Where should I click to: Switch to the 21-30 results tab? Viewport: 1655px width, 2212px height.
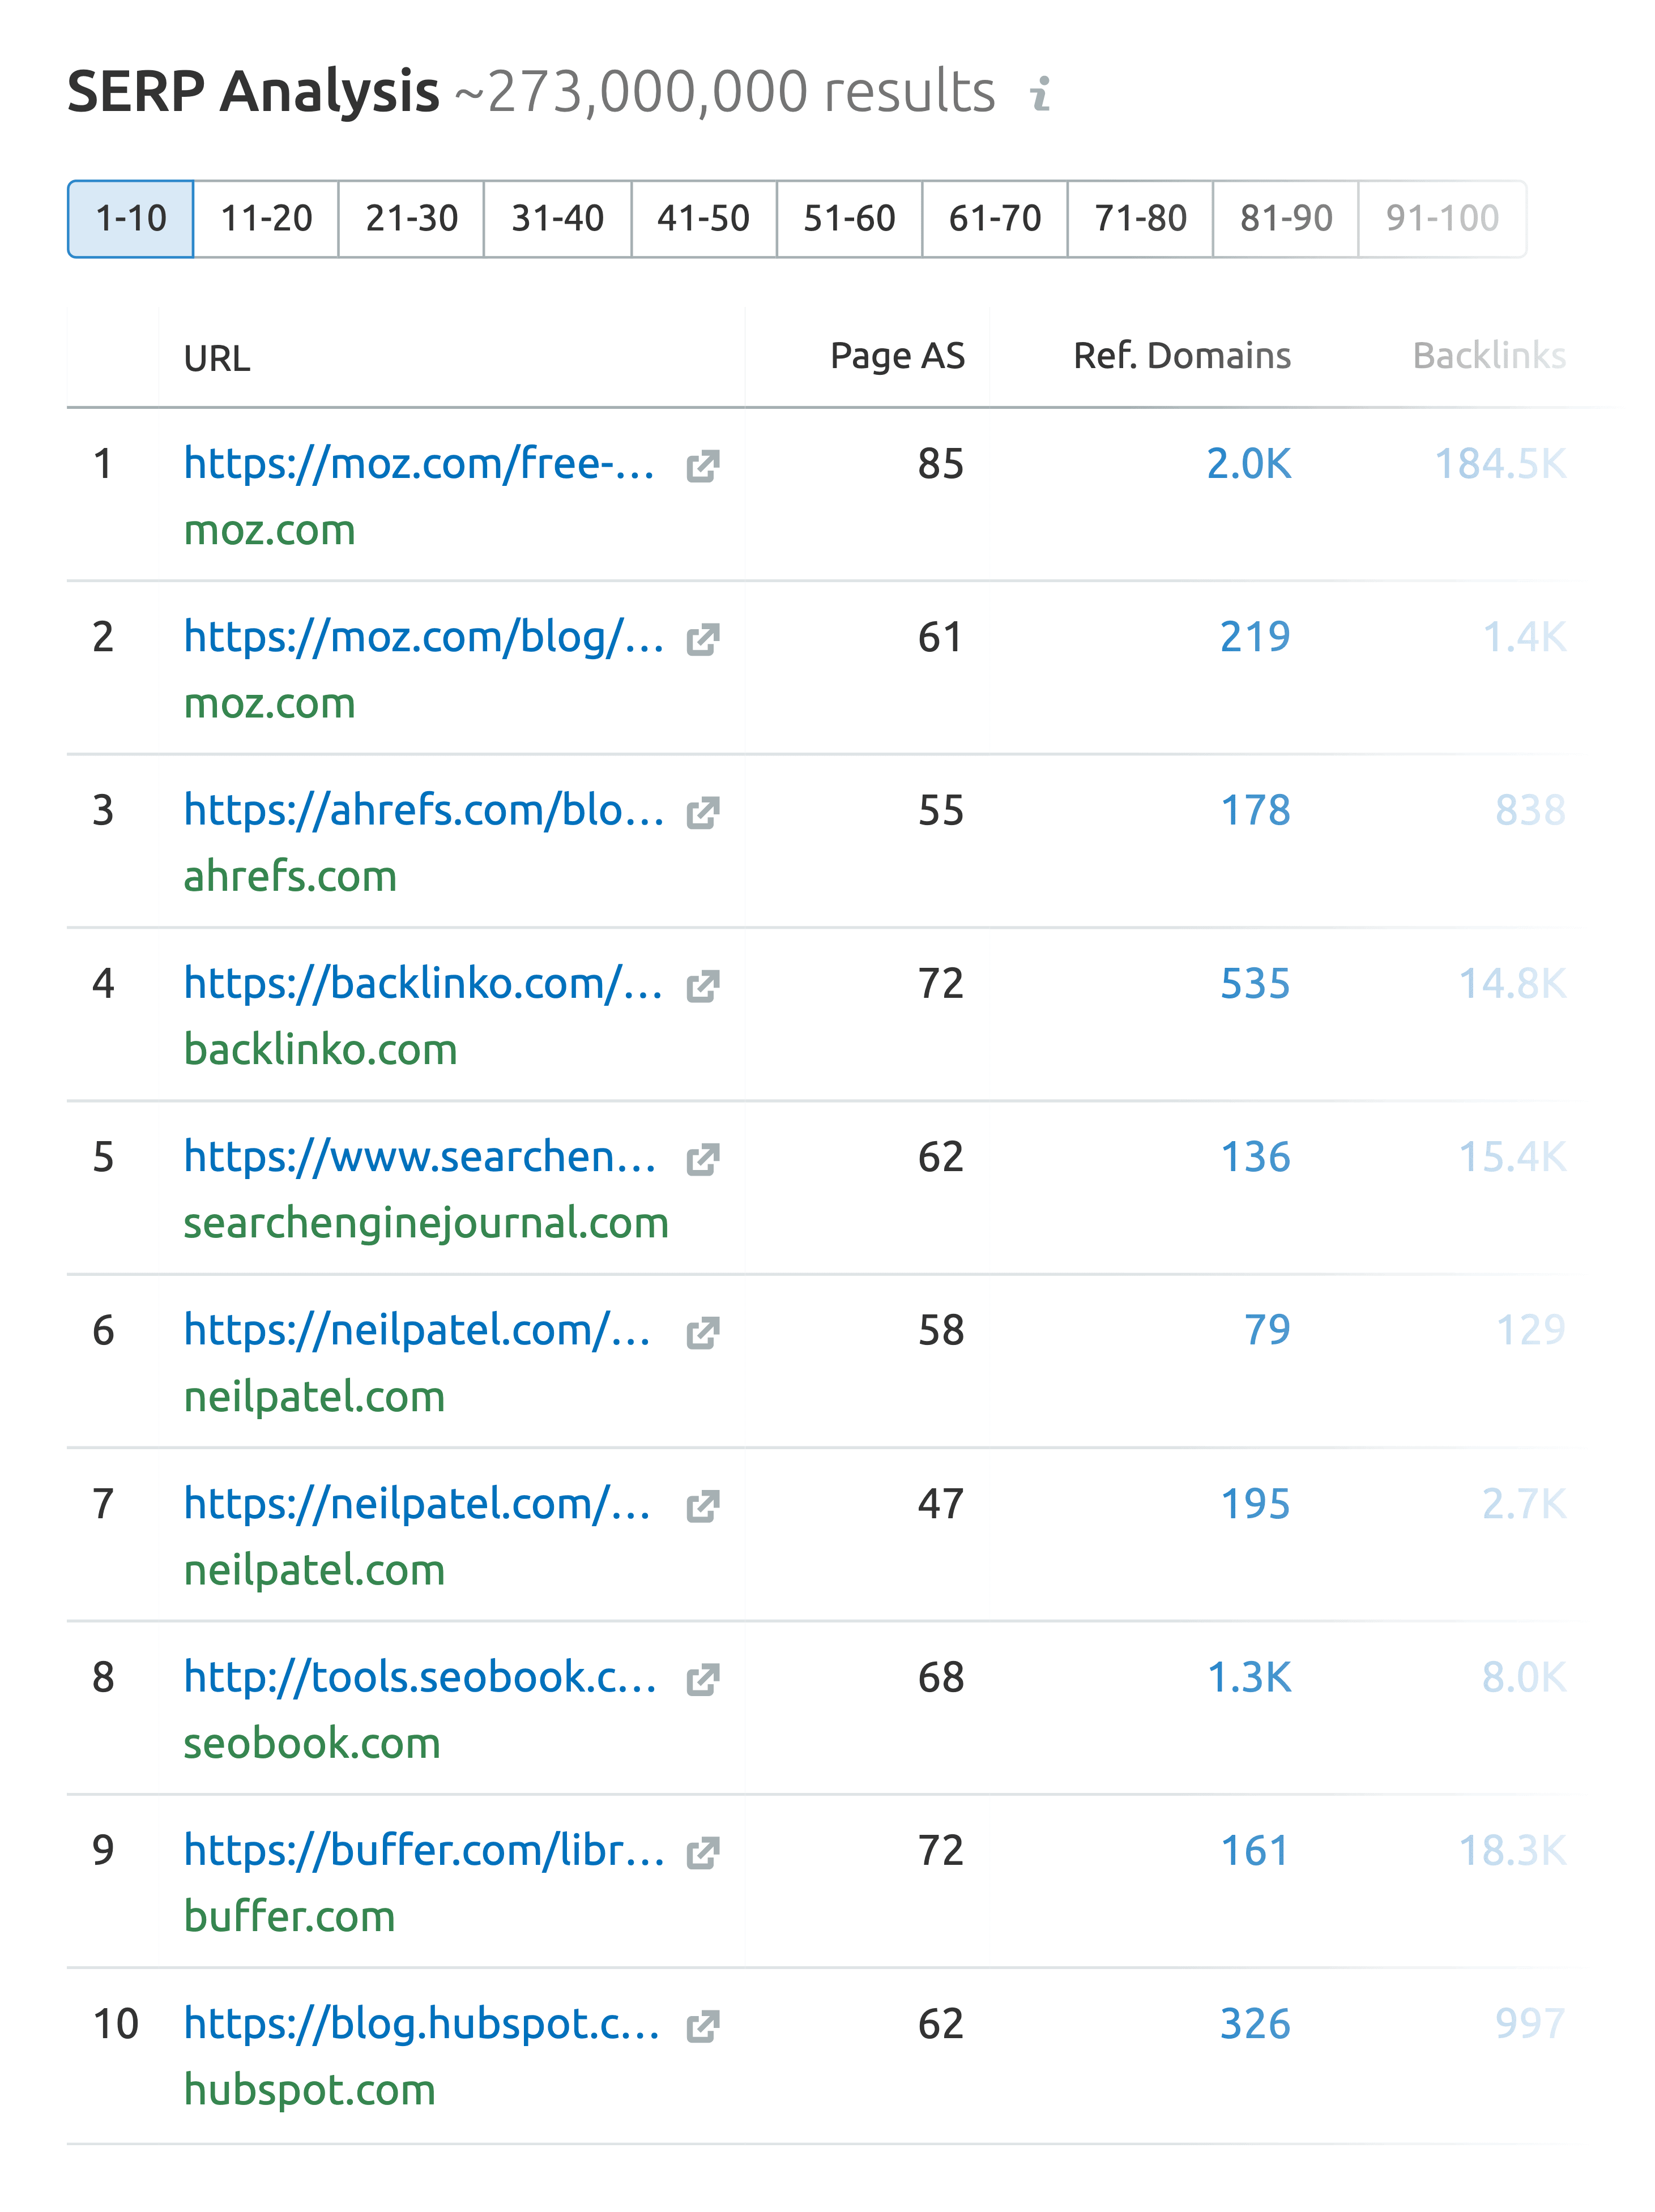tap(411, 219)
